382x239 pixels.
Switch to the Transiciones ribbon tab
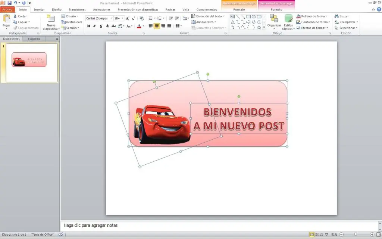coord(77,9)
